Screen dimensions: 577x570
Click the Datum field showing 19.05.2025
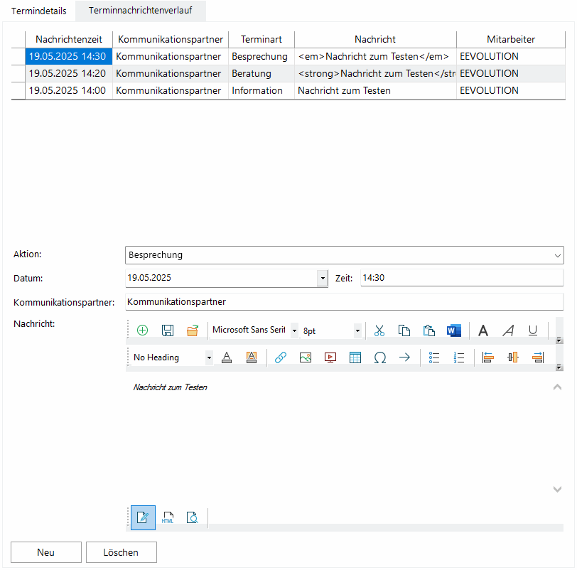coord(221,278)
